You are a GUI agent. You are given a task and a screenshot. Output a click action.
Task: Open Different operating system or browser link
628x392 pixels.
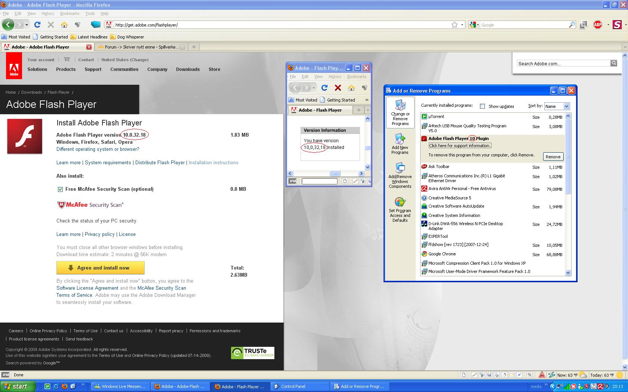pos(98,149)
